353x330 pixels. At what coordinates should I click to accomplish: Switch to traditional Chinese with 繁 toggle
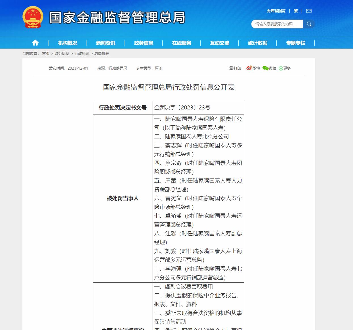(x=295, y=11)
